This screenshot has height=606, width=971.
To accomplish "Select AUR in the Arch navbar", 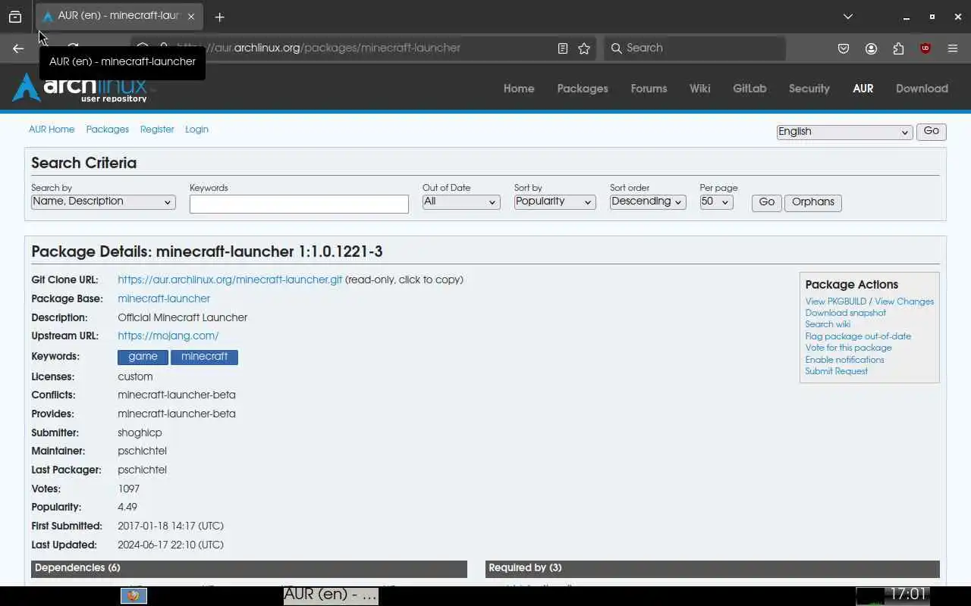I will [863, 89].
